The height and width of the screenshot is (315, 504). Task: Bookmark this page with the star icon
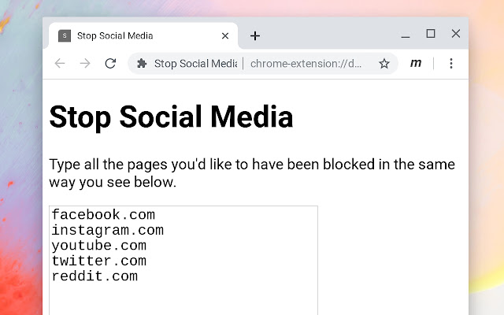(384, 63)
